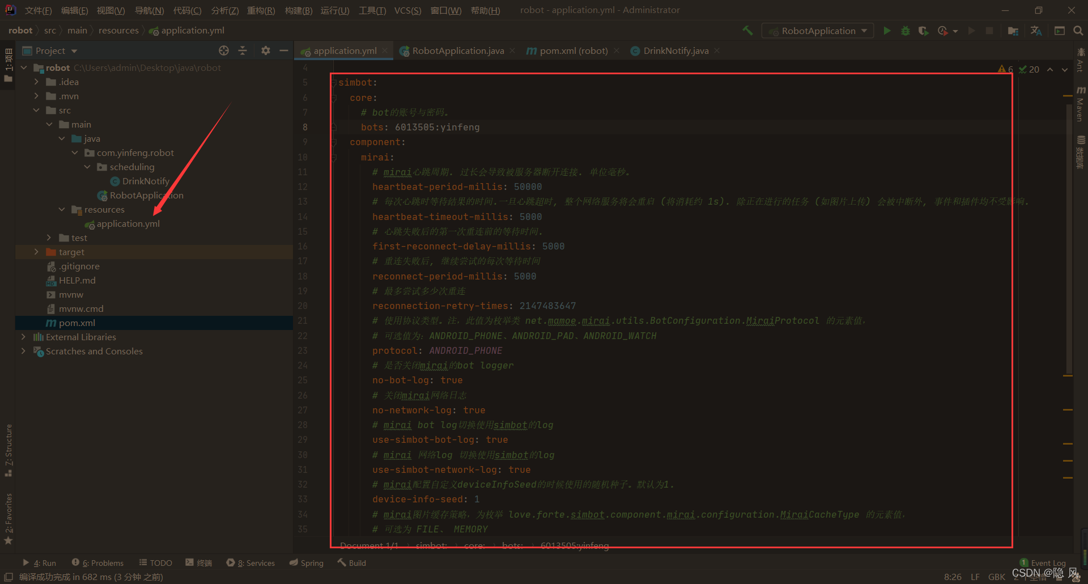This screenshot has height=584, width=1088.
Task: Click the translate icon in toolbar
Action: 1036,31
